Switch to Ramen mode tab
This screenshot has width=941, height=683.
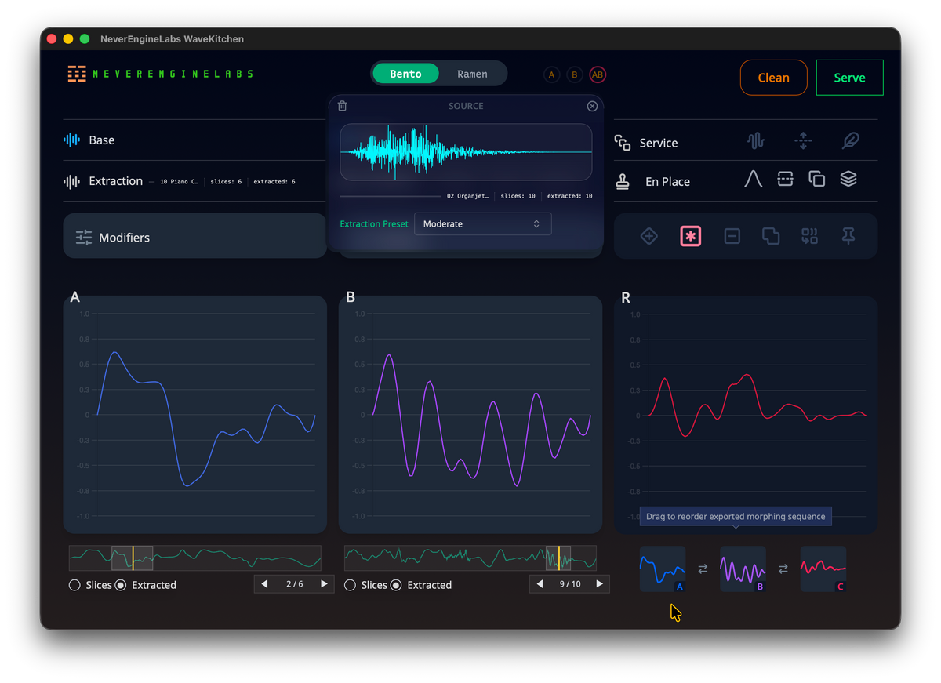tap(472, 74)
